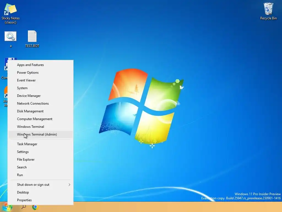Open Apps and Features from the menu
This screenshot has height=212, width=282.
click(41, 65)
